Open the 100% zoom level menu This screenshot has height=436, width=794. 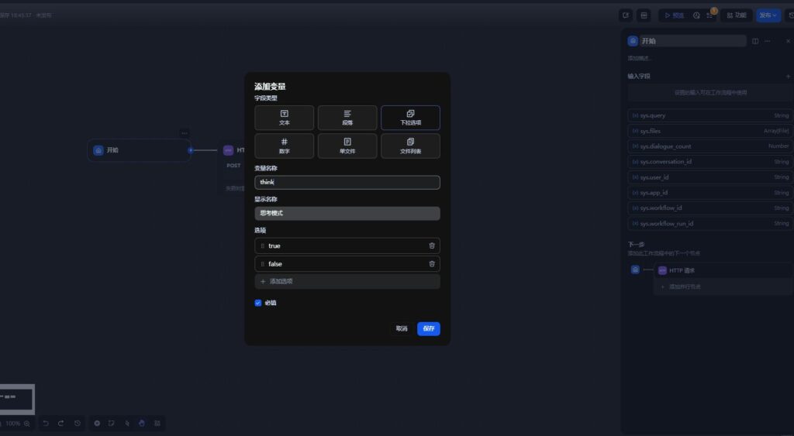[13, 424]
